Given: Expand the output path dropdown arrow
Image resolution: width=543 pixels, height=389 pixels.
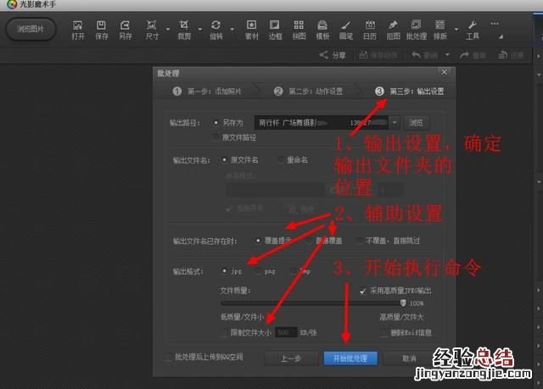Looking at the screenshot, I should 394,122.
